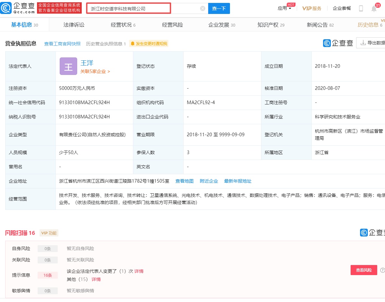
Task: Click the 最新年报地址 link
Action: tap(238, 181)
